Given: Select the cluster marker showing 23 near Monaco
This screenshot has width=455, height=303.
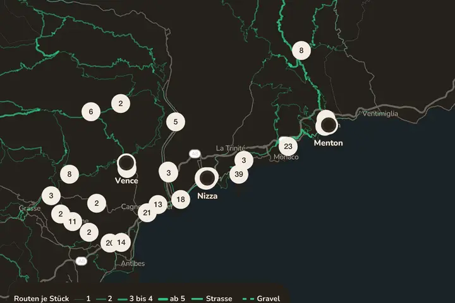Looking at the screenshot, I should tap(288, 146).
